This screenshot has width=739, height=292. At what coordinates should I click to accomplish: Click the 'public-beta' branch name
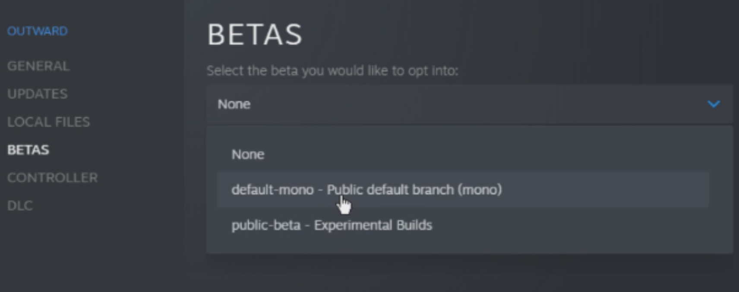point(266,225)
